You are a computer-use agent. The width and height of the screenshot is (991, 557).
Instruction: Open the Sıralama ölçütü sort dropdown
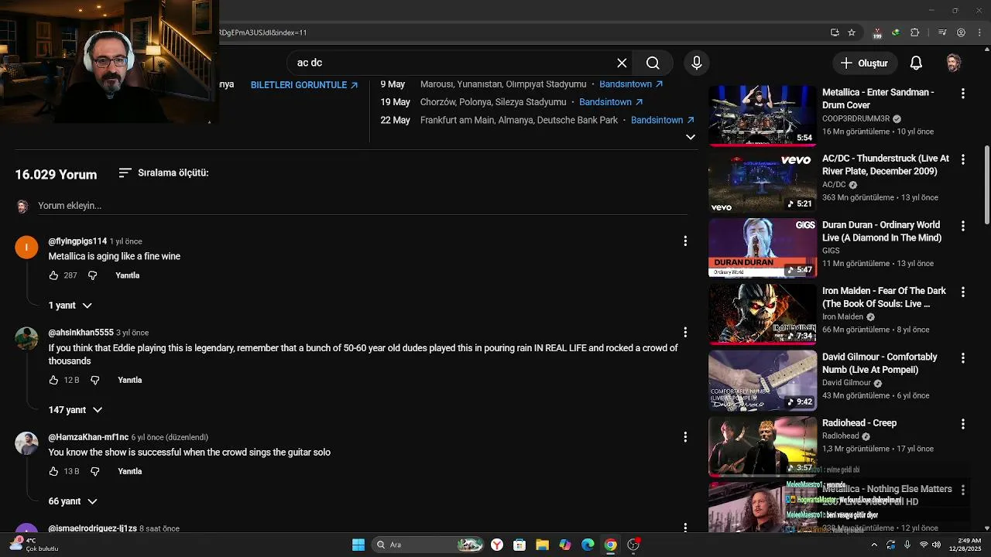163,173
